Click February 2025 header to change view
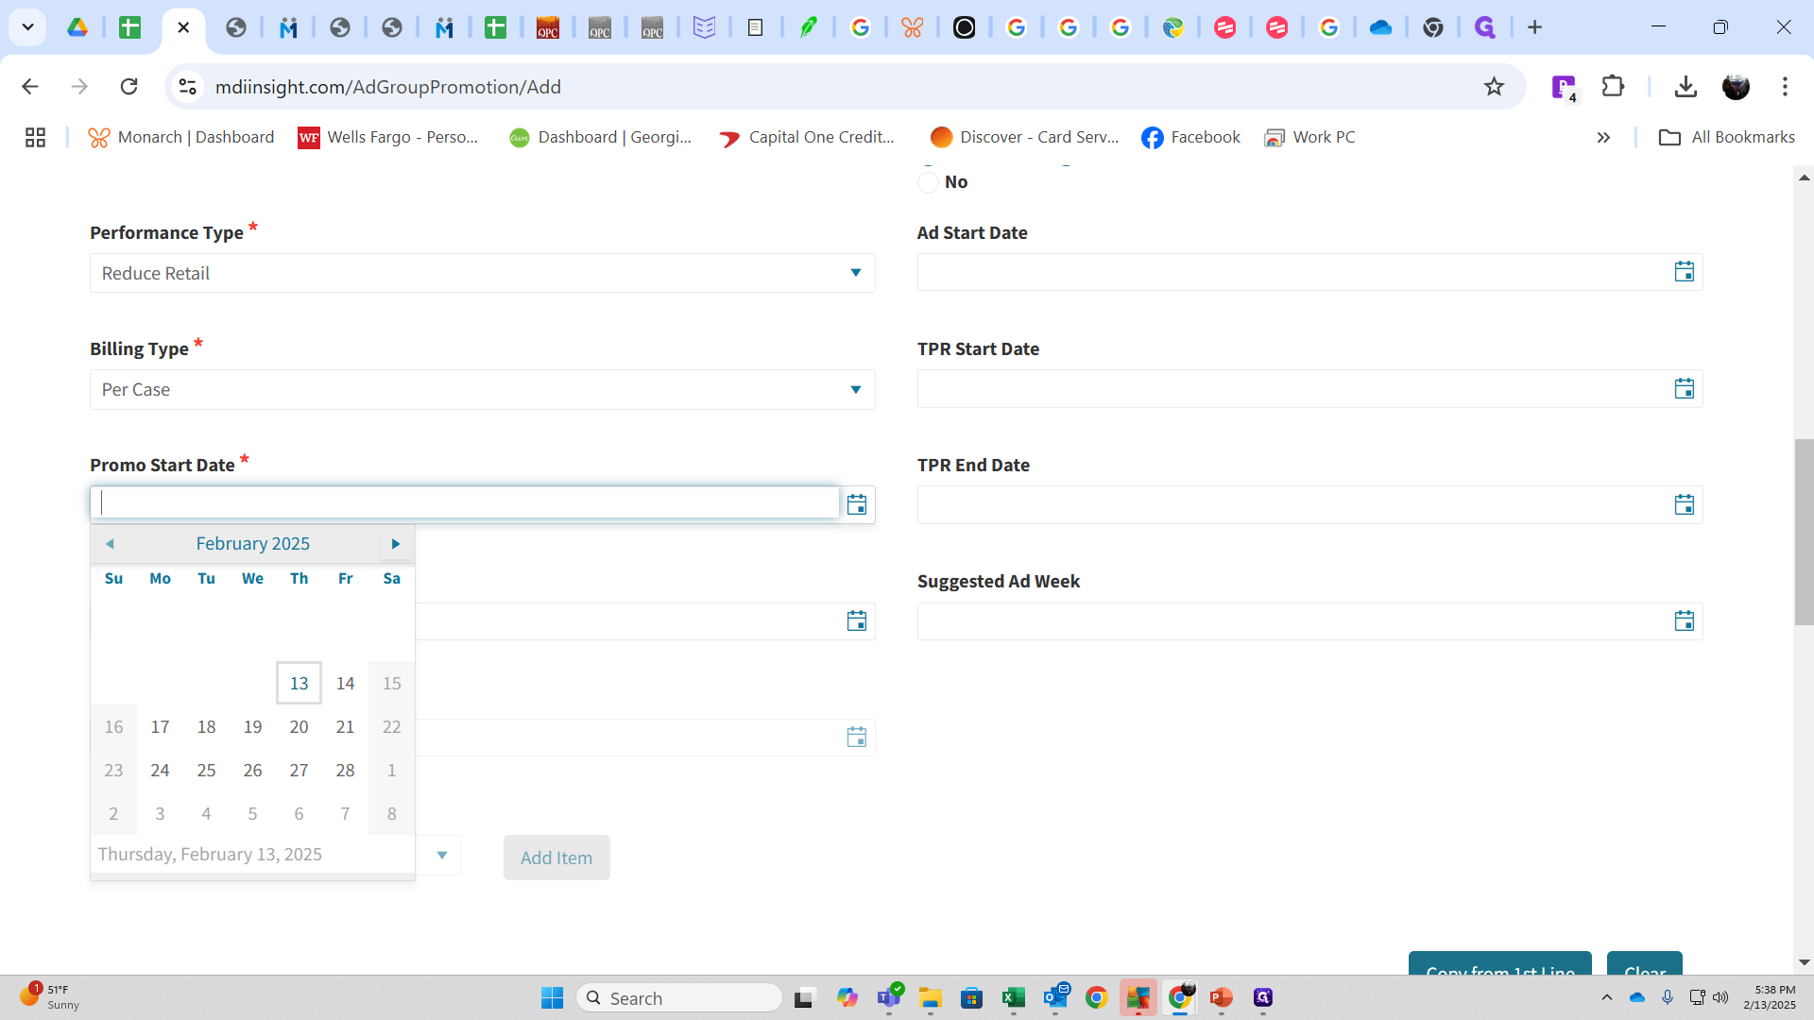The width and height of the screenshot is (1814, 1020). (x=252, y=543)
